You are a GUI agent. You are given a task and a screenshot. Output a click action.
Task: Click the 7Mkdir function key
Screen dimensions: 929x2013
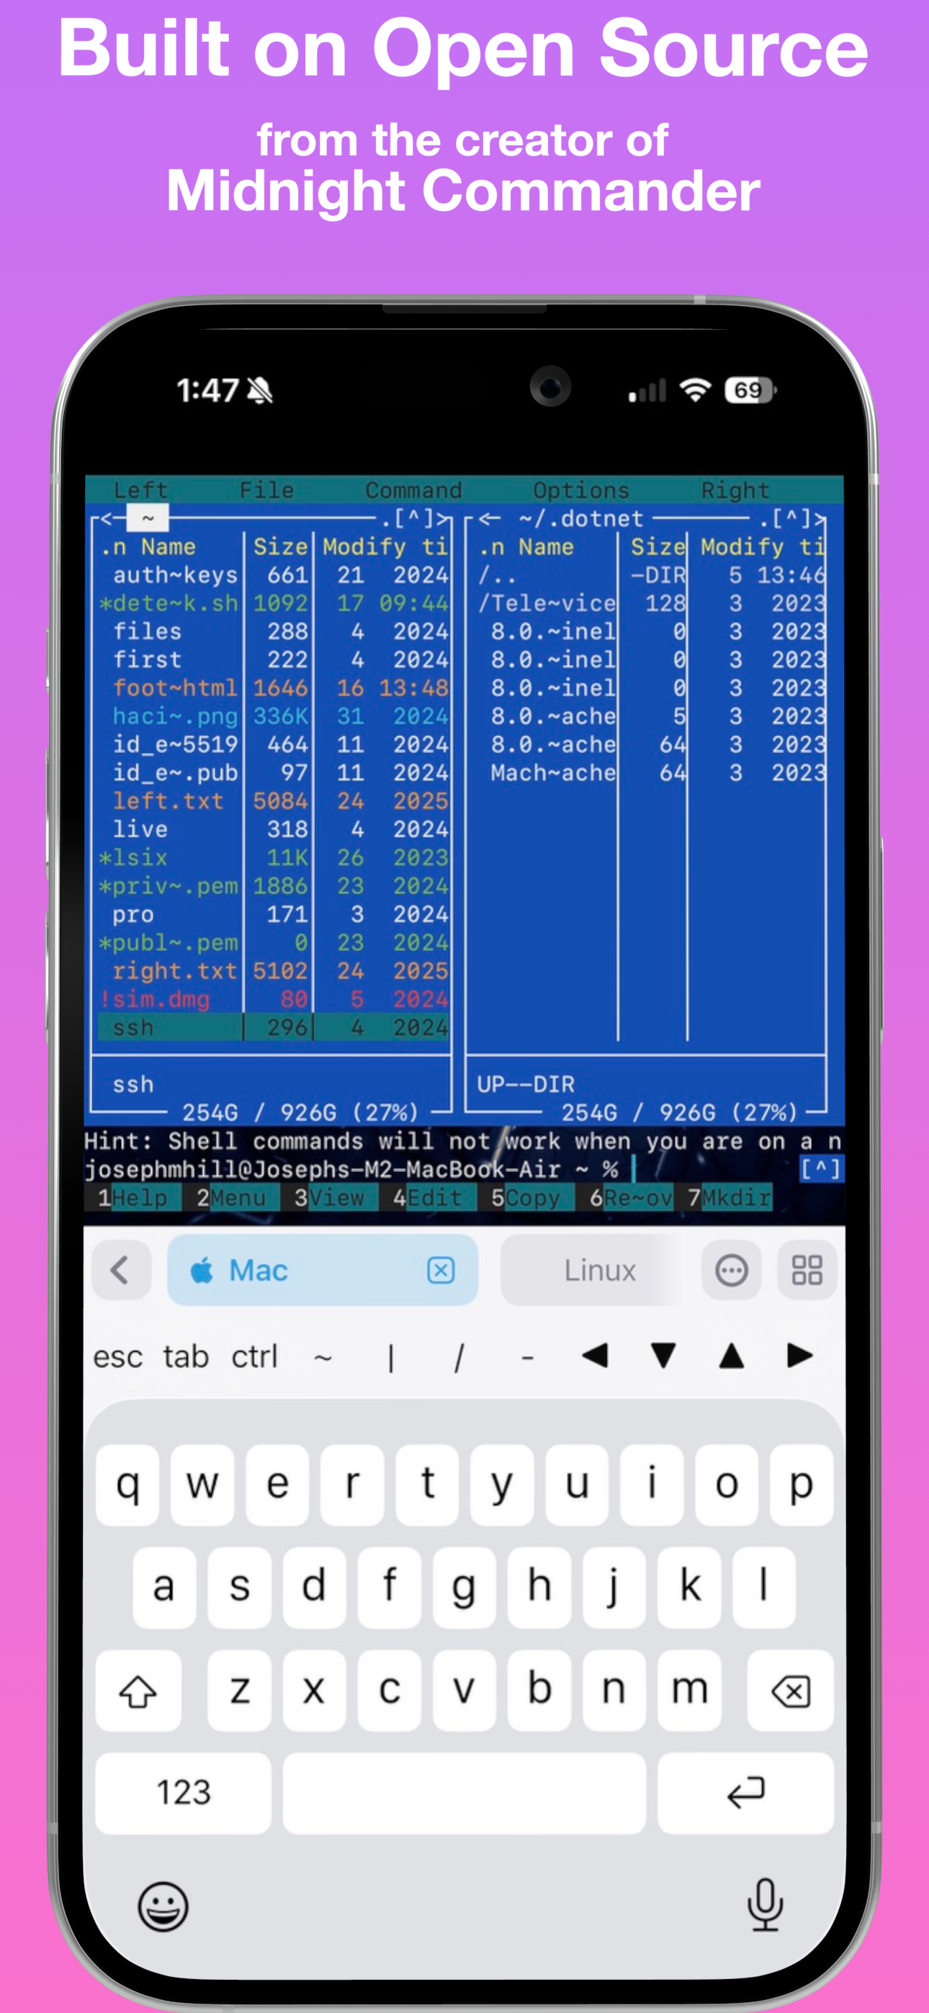pyautogui.click(x=729, y=1197)
